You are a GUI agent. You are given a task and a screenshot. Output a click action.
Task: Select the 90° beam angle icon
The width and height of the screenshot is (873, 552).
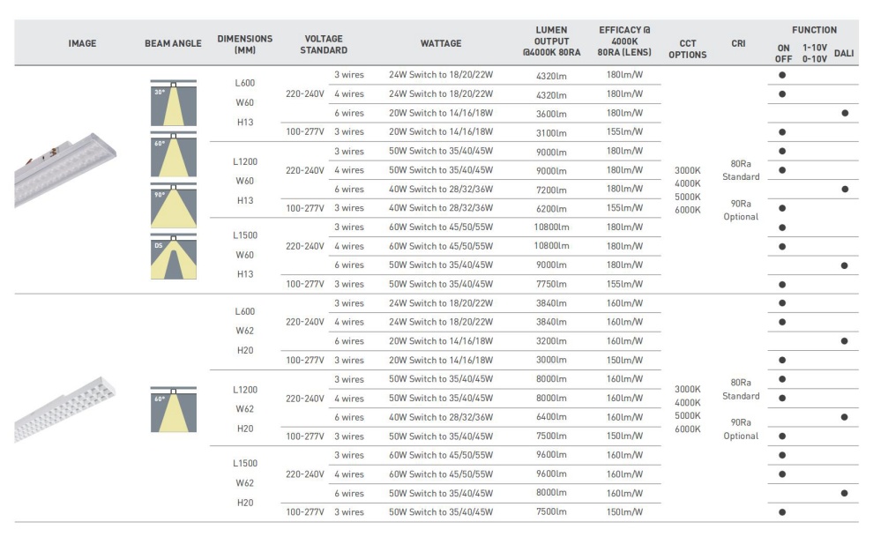click(173, 207)
